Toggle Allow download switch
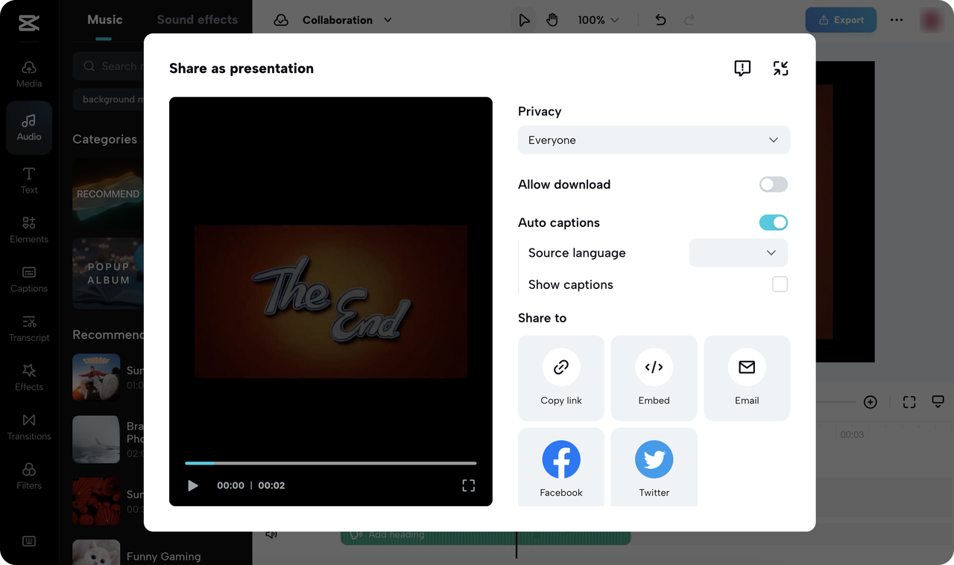954x565 pixels. click(x=774, y=185)
